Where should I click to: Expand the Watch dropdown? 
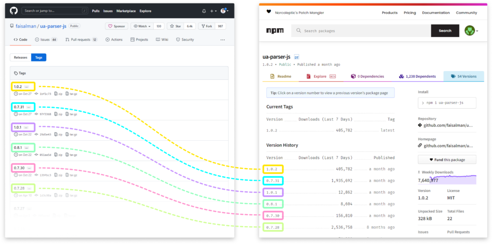pyautogui.click(x=142, y=26)
